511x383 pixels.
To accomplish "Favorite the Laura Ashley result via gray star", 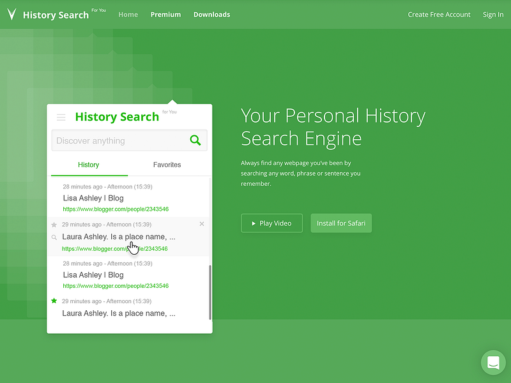I will click(55, 224).
